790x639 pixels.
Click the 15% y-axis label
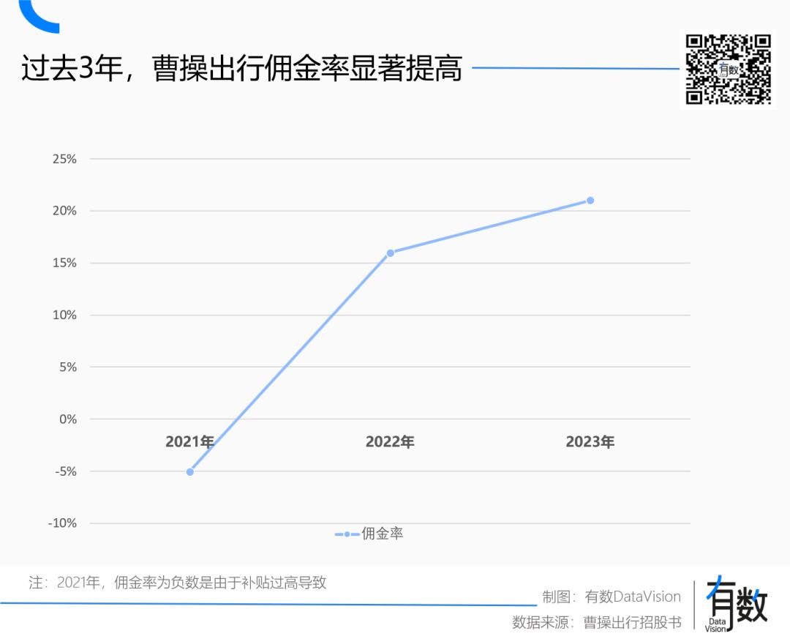pos(64,264)
